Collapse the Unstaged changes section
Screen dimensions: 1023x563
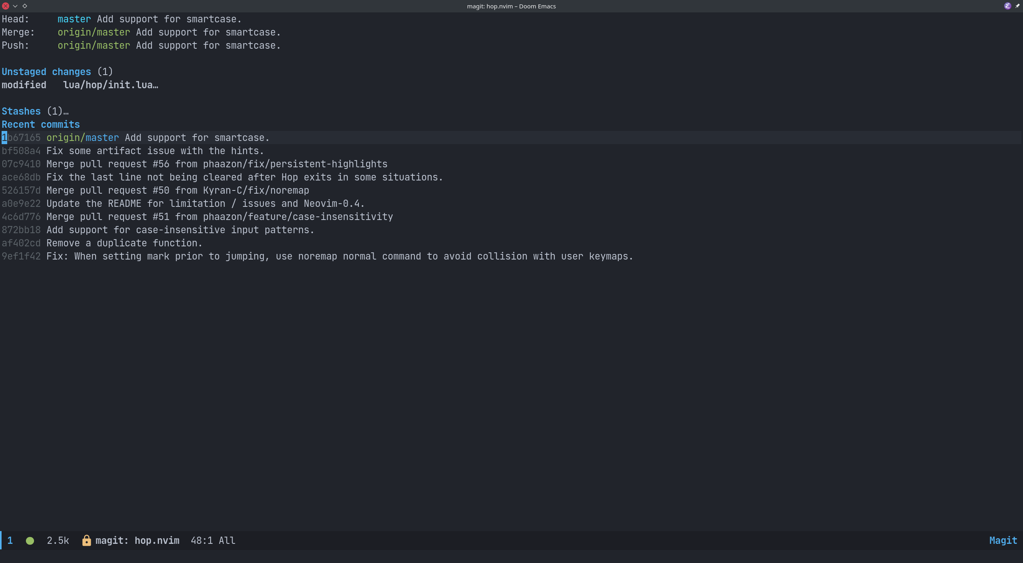(46, 71)
